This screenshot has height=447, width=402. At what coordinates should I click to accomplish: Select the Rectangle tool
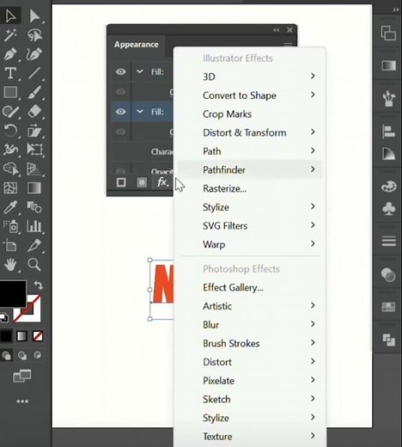(x=10, y=92)
